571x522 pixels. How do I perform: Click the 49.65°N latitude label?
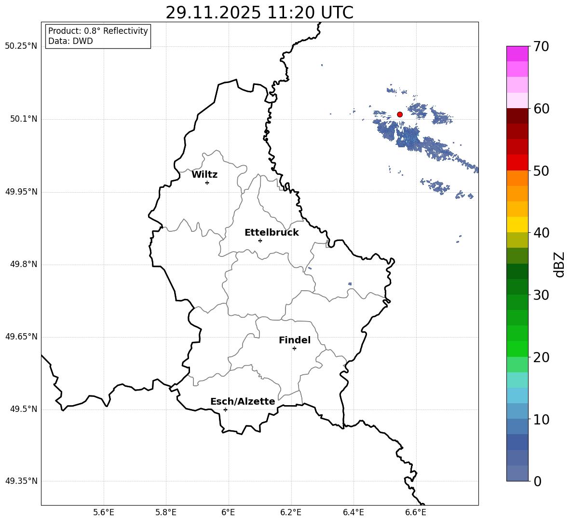tap(21, 337)
